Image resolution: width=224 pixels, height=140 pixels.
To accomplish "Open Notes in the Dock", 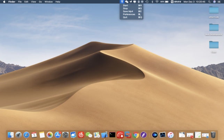I will click(42, 135).
